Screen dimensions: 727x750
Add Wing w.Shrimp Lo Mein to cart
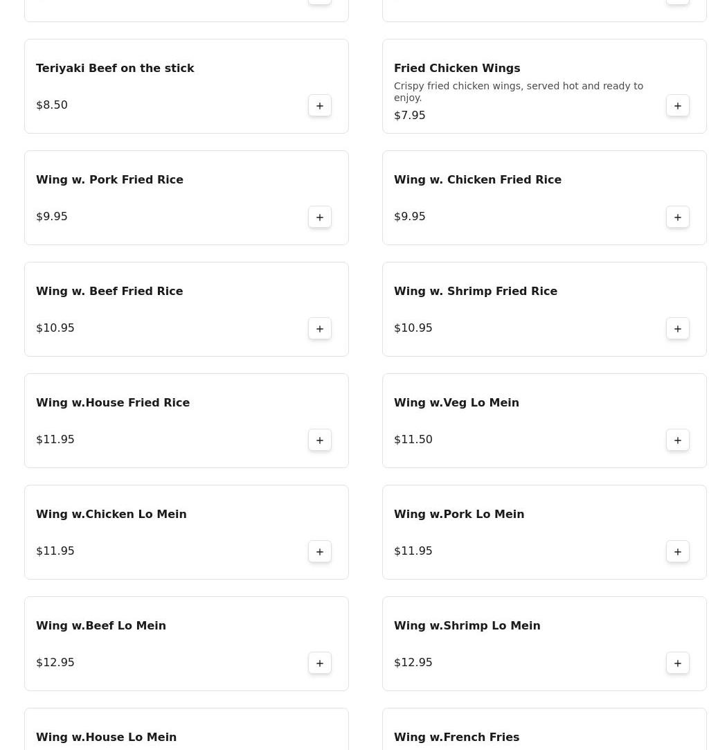tap(677, 663)
